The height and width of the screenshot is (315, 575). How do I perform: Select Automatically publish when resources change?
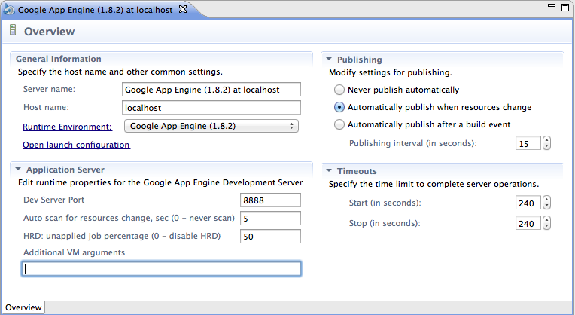(x=339, y=107)
